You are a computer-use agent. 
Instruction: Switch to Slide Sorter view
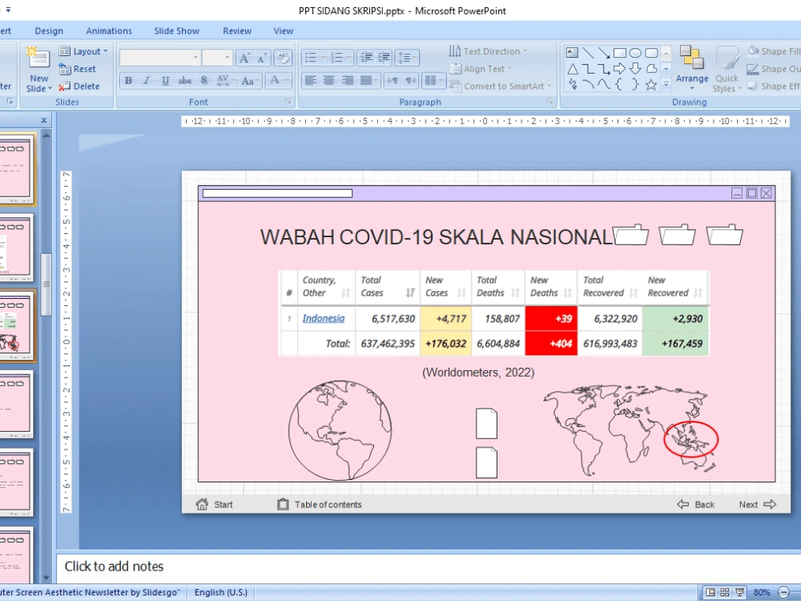click(x=724, y=592)
